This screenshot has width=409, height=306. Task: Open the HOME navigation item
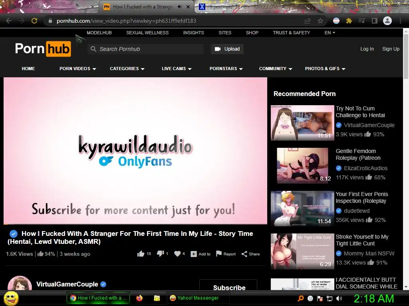pyautogui.click(x=28, y=69)
